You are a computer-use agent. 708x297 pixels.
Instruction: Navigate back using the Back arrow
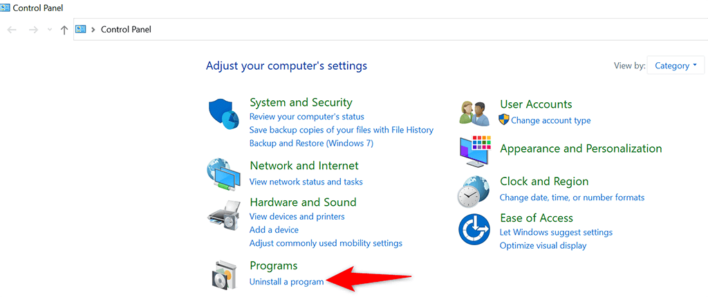12,30
